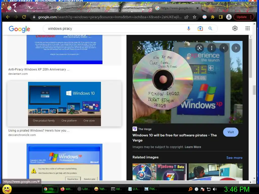This screenshot has width=259, height=194.
Task: Open the side panel icon in toolbar
Action: (x=221, y=17)
